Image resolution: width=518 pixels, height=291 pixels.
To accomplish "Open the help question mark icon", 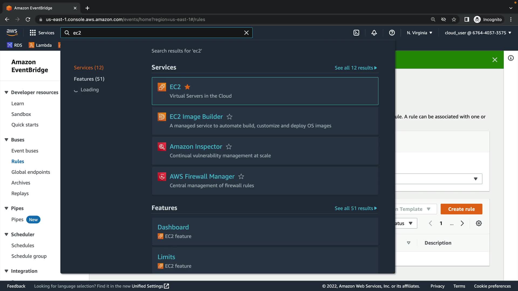I will [x=392, y=33].
